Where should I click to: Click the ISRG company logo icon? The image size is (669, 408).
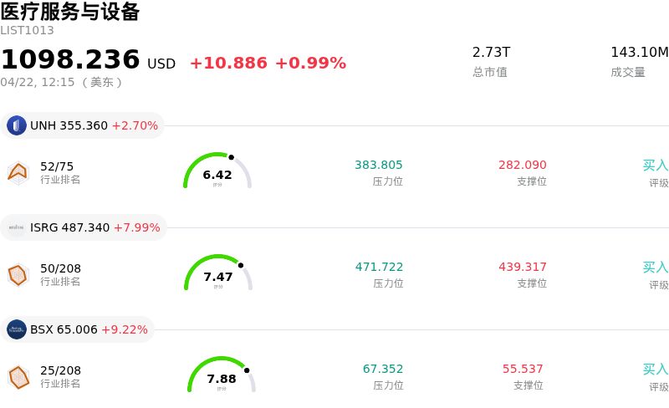tap(17, 227)
